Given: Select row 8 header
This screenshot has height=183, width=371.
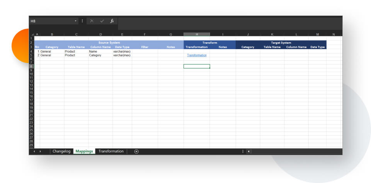Looking at the screenshot, I should click(x=31, y=67).
